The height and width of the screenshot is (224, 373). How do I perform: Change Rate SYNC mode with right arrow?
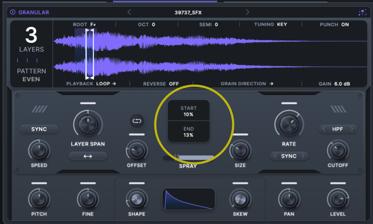pyautogui.click(x=304, y=156)
